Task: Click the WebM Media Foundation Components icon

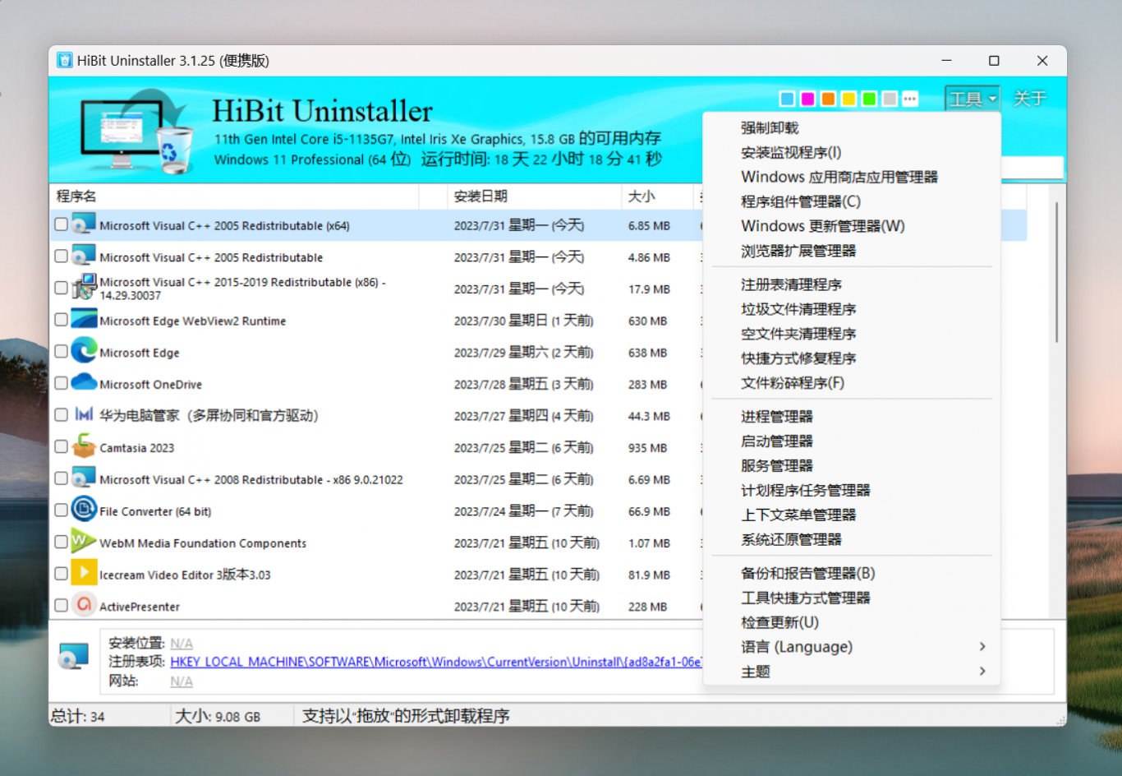Action: [84, 542]
